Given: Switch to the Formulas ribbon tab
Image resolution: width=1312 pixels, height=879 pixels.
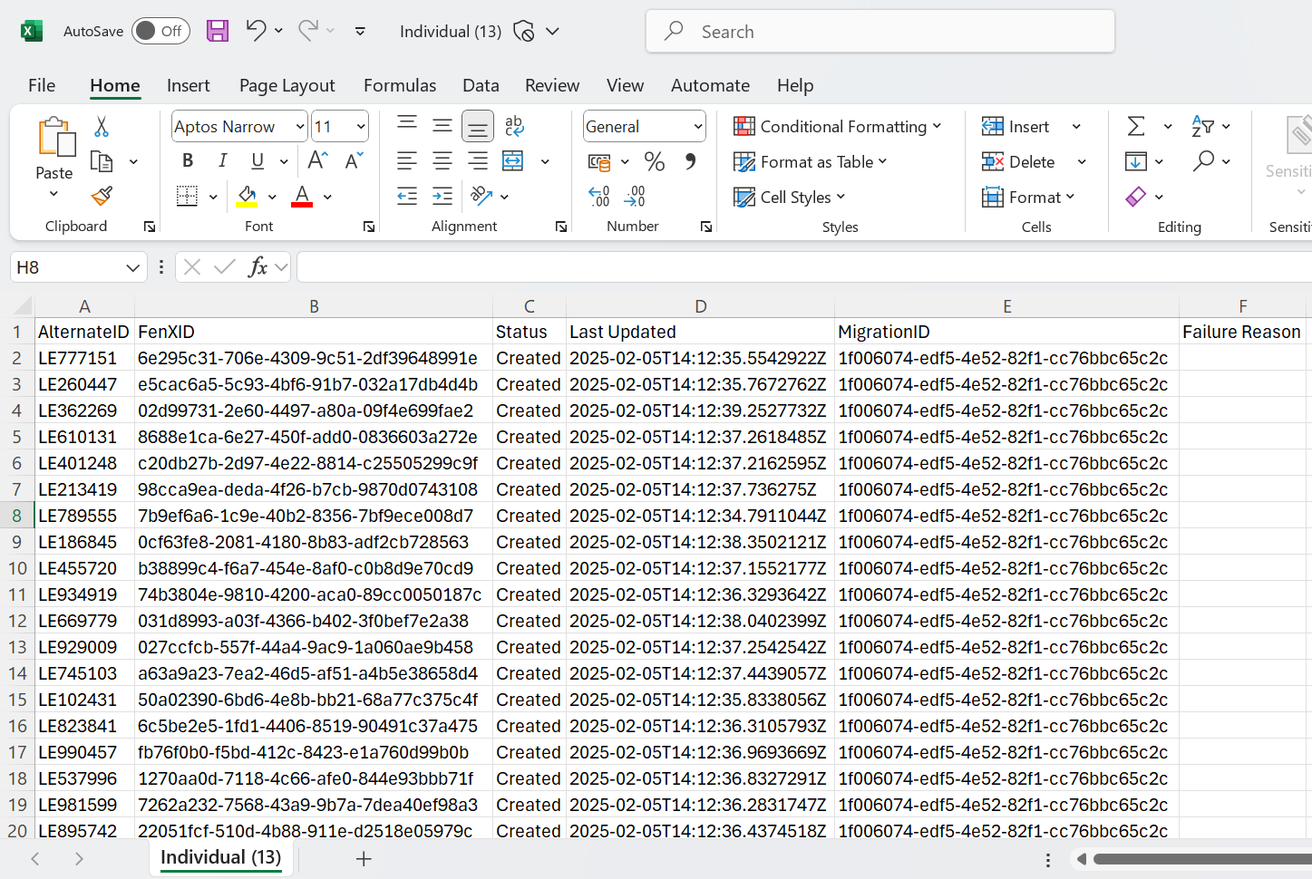Looking at the screenshot, I should pos(399,85).
